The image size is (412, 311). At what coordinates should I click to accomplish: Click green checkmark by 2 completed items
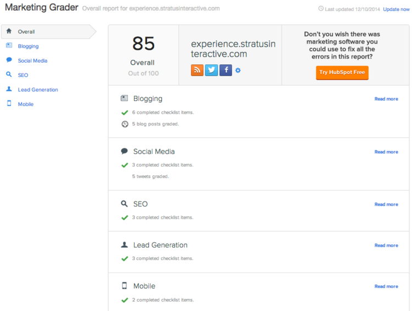tap(125, 300)
